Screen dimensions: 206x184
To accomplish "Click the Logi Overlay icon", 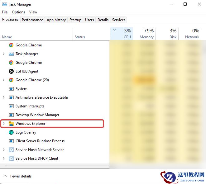I will [x=11, y=132].
